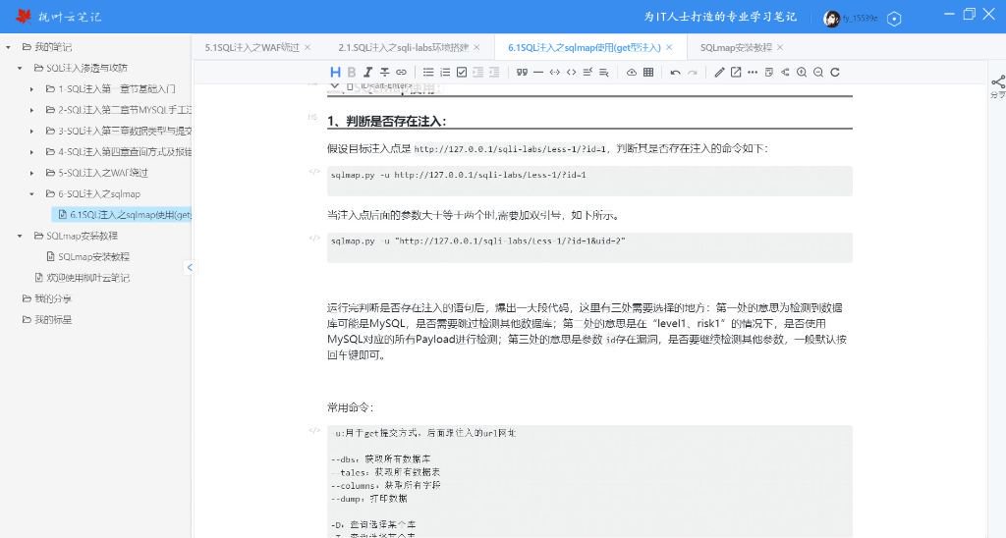The width and height of the screenshot is (1006, 538).
Task: Collapse the sidebar with the arrow handle
Action: click(x=190, y=267)
